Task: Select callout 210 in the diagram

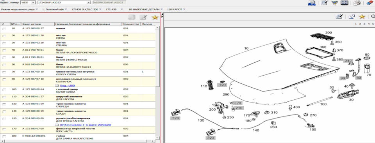Action: tap(239, 108)
